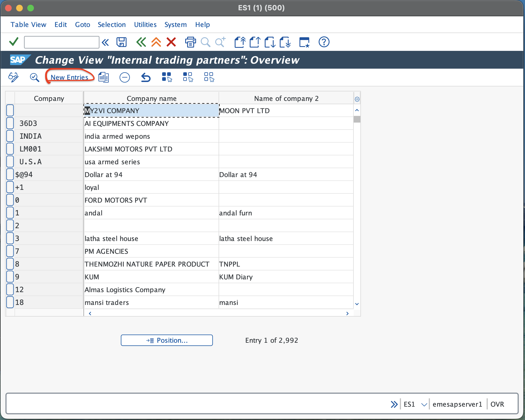The height and width of the screenshot is (420, 525).
Task: Select row checkbox for U.S.A
Action: pos(10,161)
